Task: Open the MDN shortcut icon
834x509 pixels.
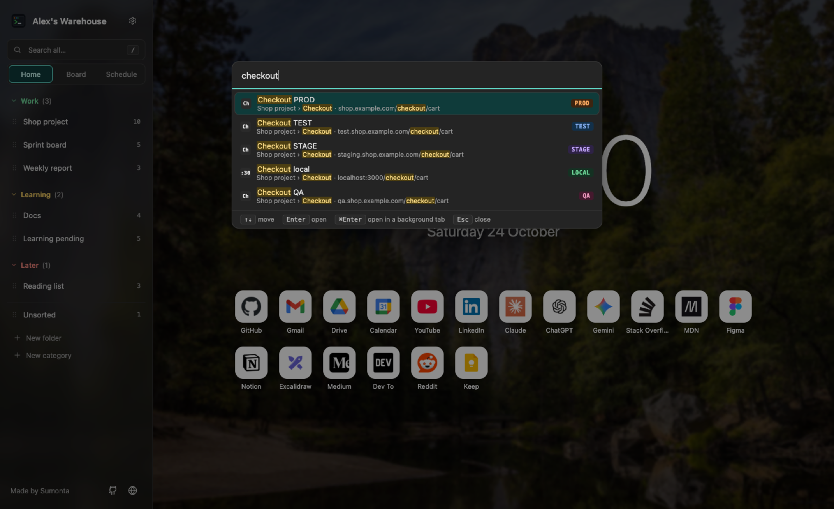Action: point(691,306)
